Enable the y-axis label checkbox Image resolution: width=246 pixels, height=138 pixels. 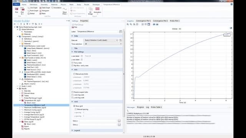82,60
